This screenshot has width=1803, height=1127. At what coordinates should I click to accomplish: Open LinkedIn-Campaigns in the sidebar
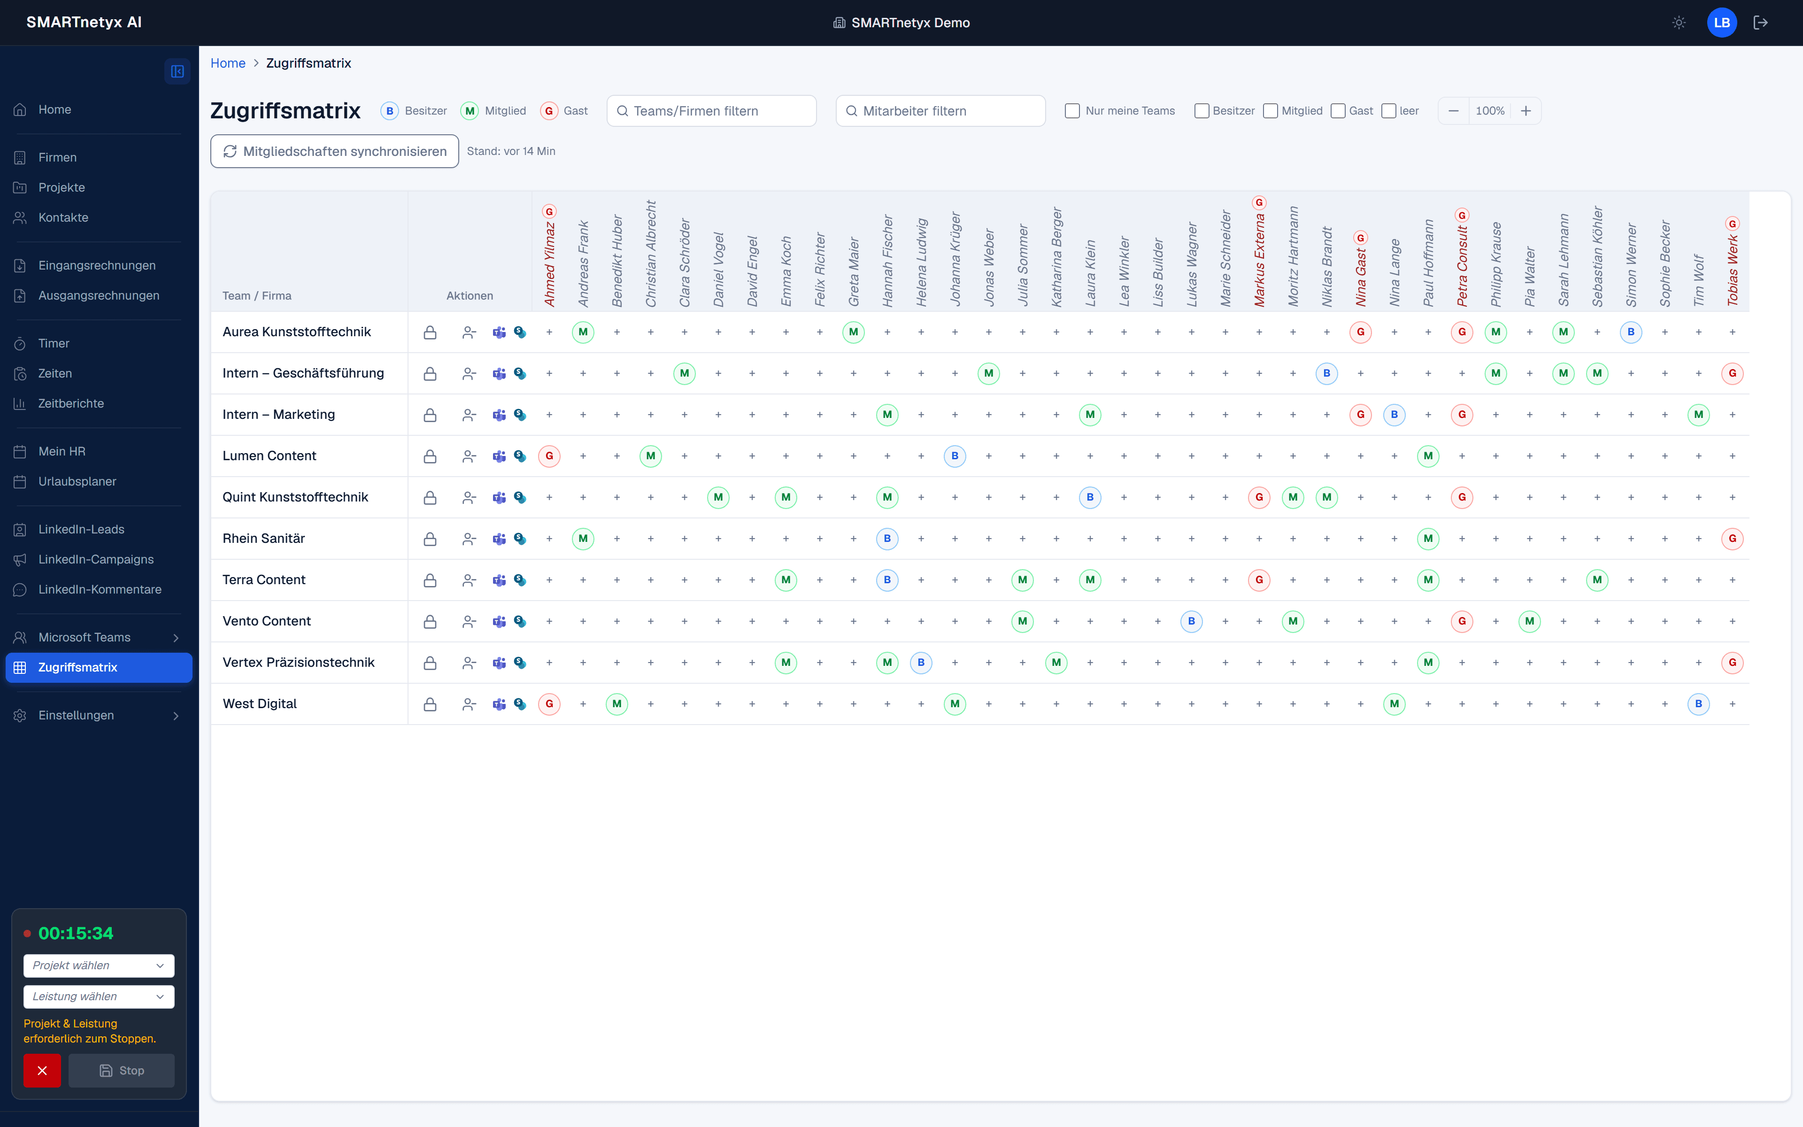98,560
